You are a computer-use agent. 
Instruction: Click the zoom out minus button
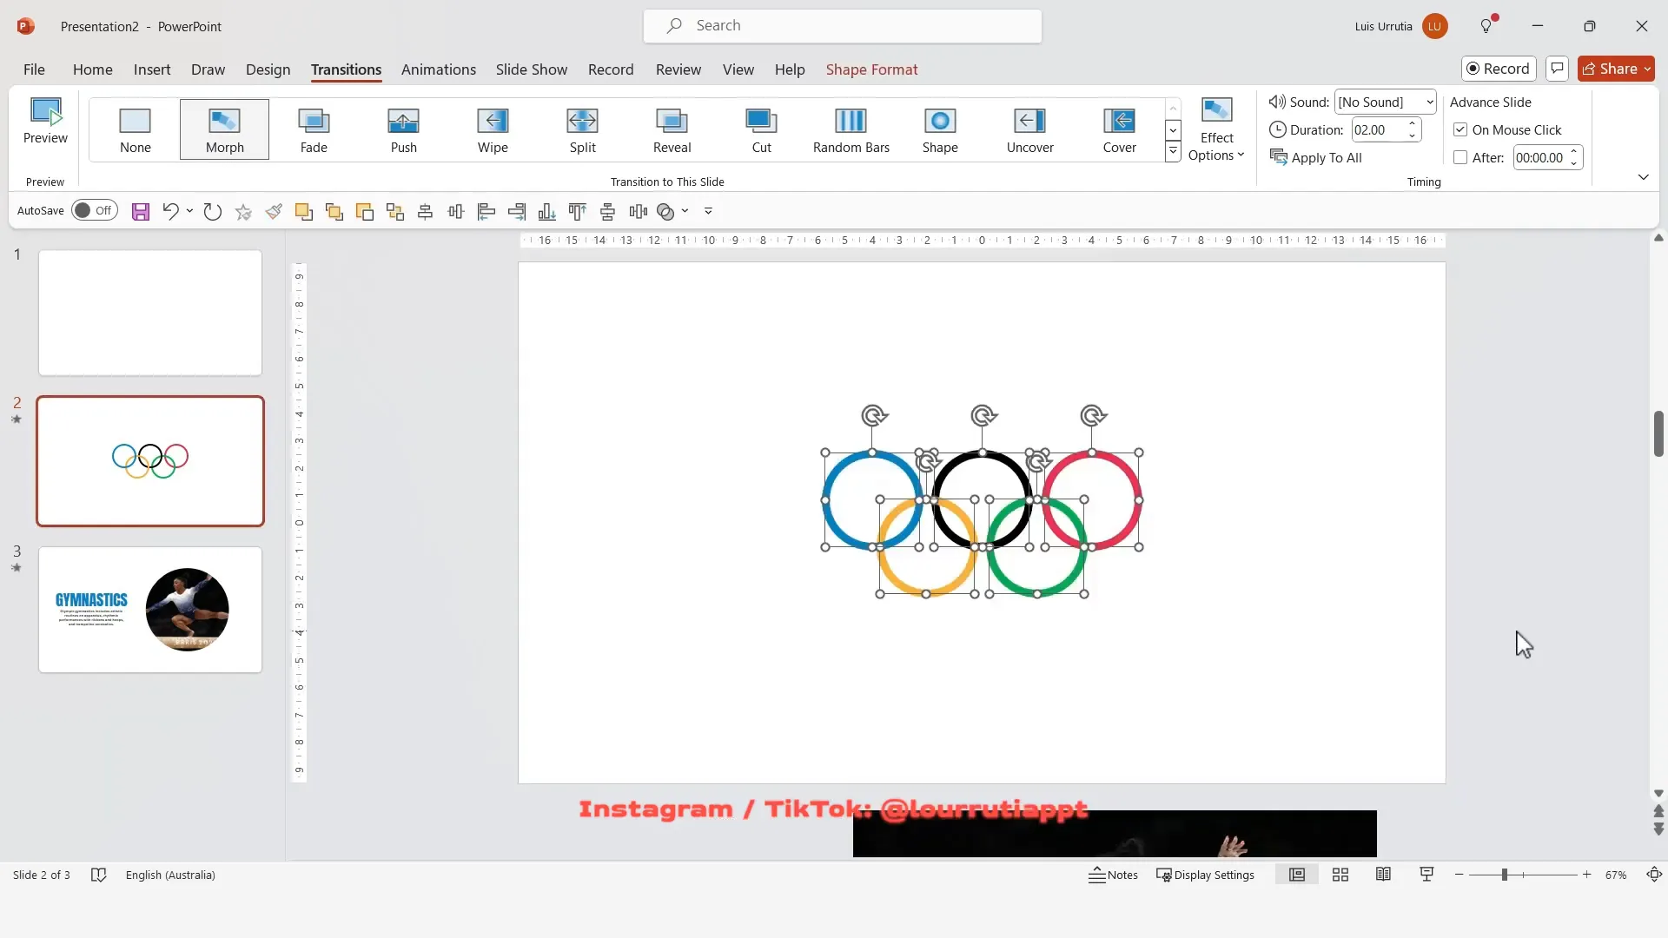point(1459,875)
